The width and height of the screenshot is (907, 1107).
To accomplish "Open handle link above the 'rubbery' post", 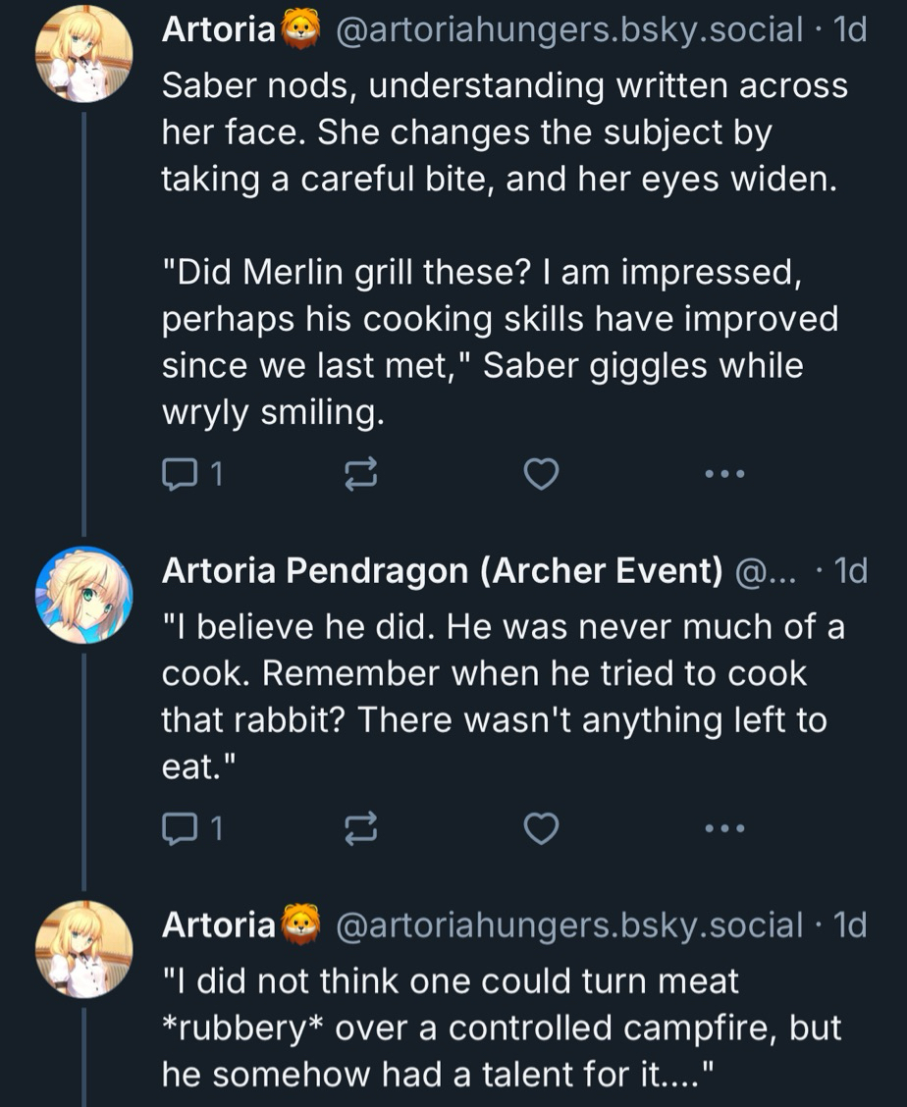I will tap(568, 924).
